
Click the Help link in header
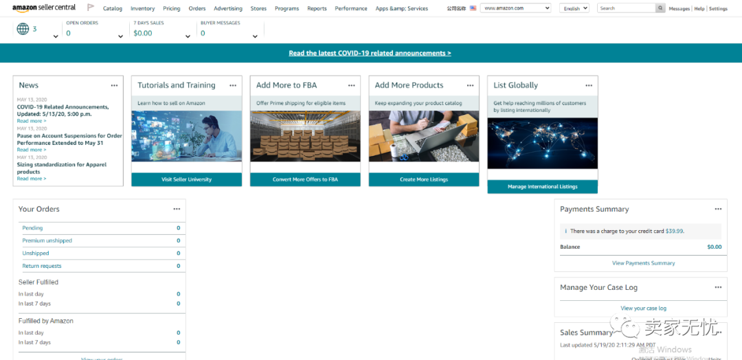[x=699, y=8]
